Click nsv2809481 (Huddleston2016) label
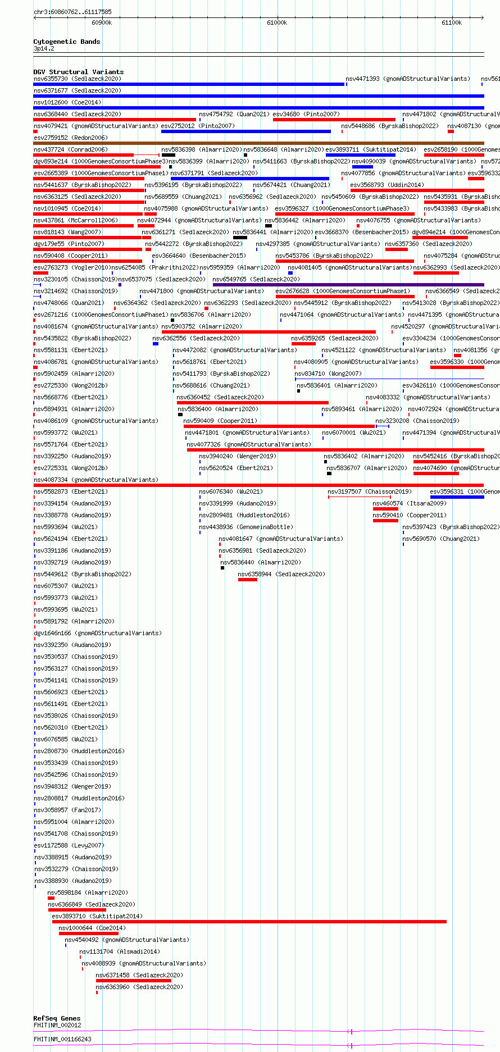The height and width of the screenshot is (1052, 500). pos(244,515)
